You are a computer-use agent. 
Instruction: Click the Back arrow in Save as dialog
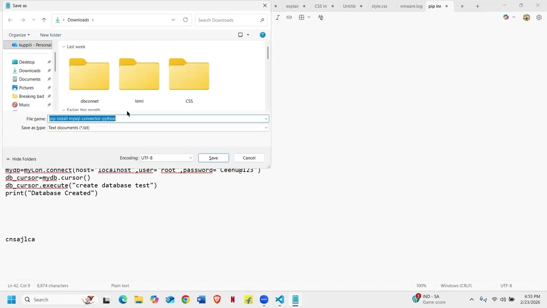pos(10,20)
